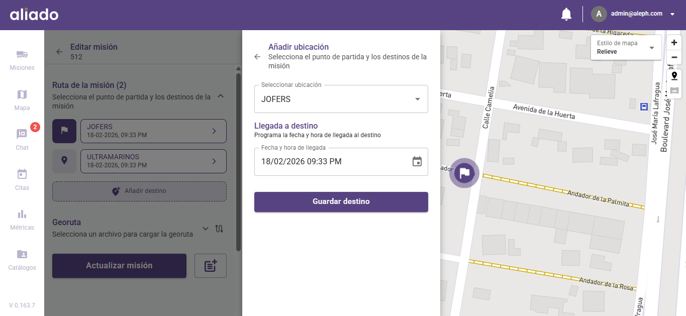Open the Seleccionar ubicación dropdown
686x316 pixels.
341,99
